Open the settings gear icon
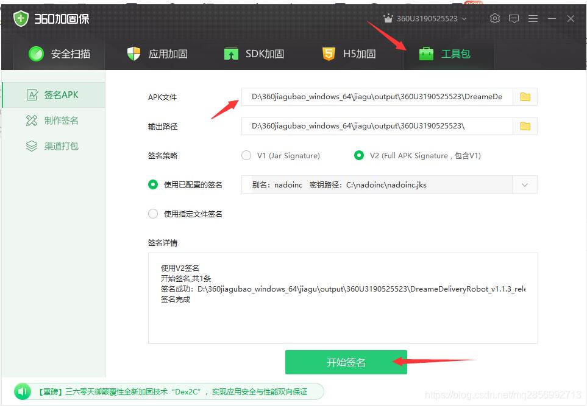This screenshot has height=406, width=587. pos(495,18)
